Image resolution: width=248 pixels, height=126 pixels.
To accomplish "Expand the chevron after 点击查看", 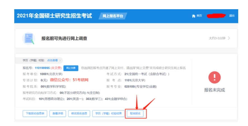I will (60, 60).
